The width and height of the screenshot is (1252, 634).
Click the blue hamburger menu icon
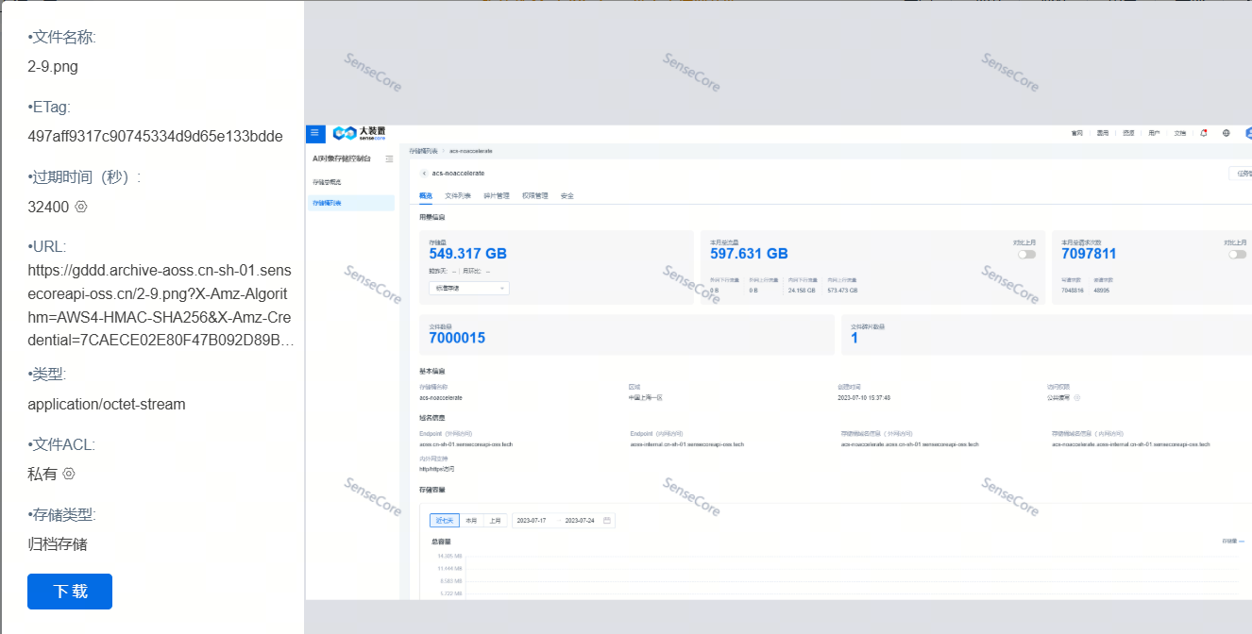315,133
